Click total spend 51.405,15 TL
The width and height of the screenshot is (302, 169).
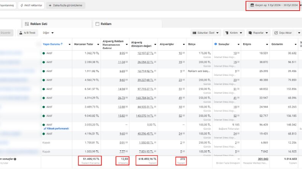coord(91,159)
